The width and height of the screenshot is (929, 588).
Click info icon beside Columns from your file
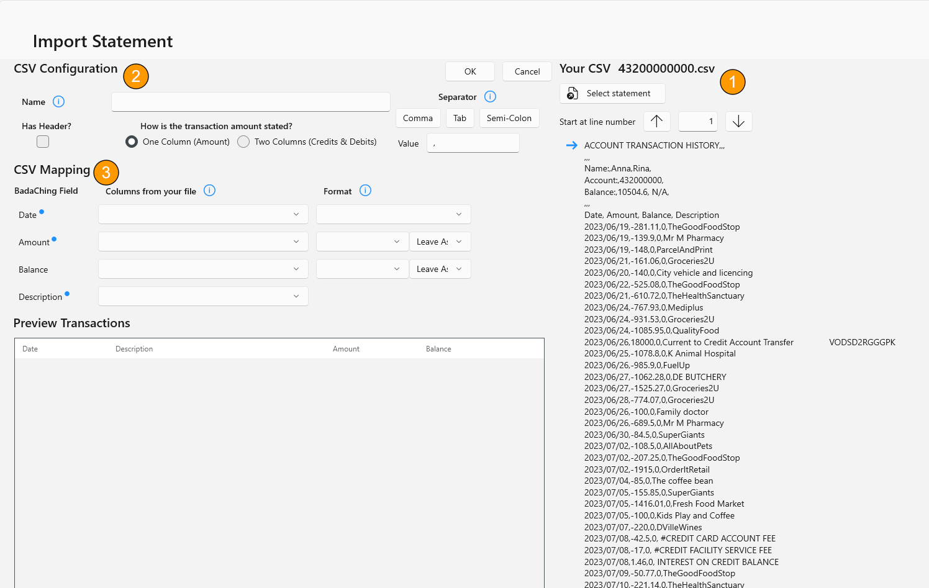(209, 191)
